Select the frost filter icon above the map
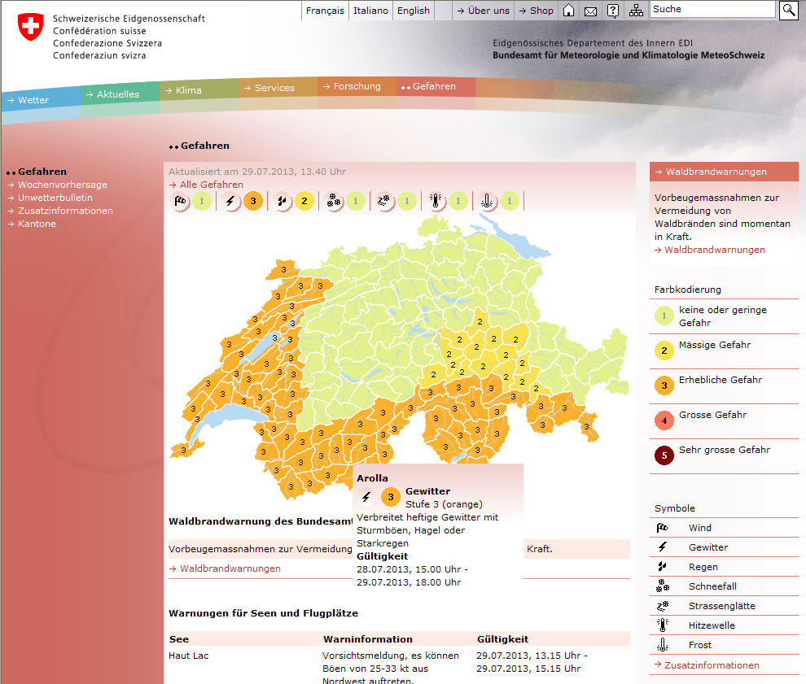 pyautogui.click(x=488, y=201)
